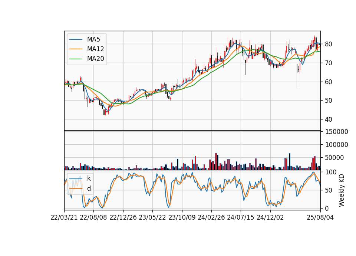The height and width of the screenshot is (256, 356).
Task: Click the 50 price axis label
Action: [329, 101]
